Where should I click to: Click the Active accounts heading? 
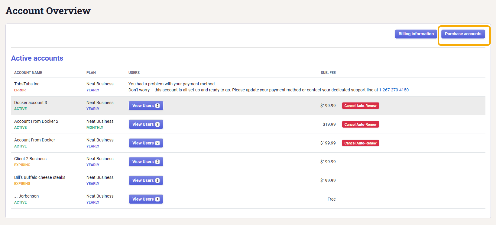[x=37, y=58]
